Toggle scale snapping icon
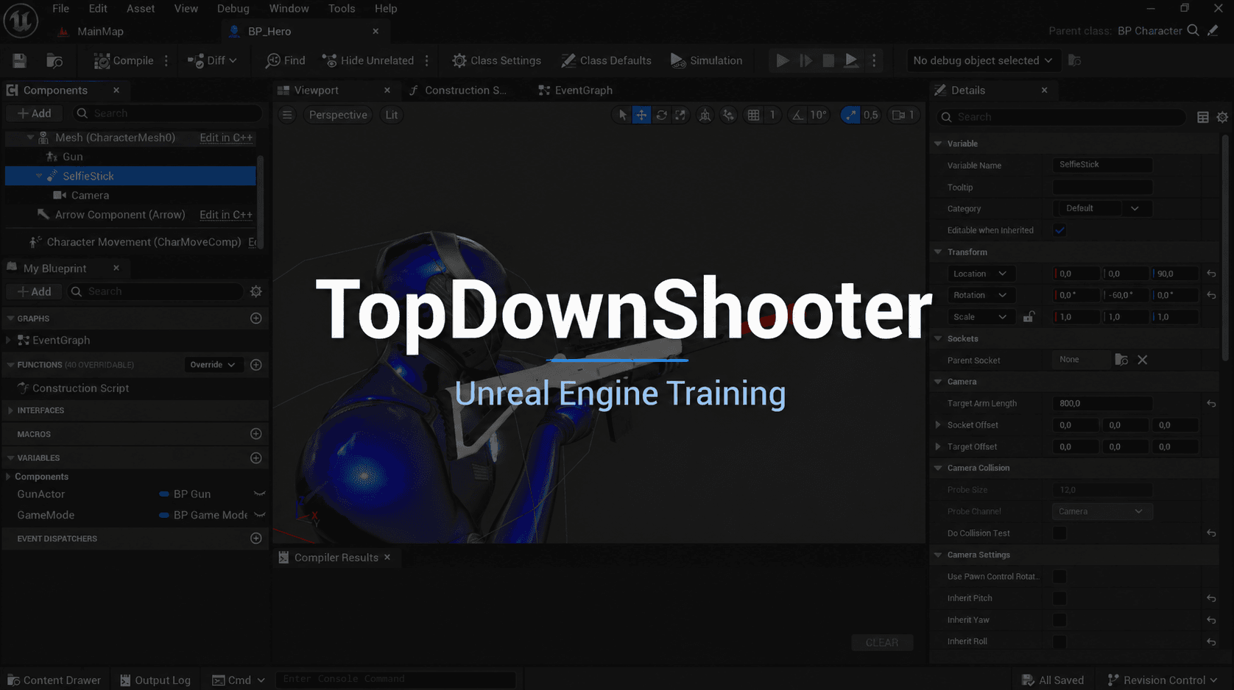The height and width of the screenshot is (690, 1234). tap(850, 115)
